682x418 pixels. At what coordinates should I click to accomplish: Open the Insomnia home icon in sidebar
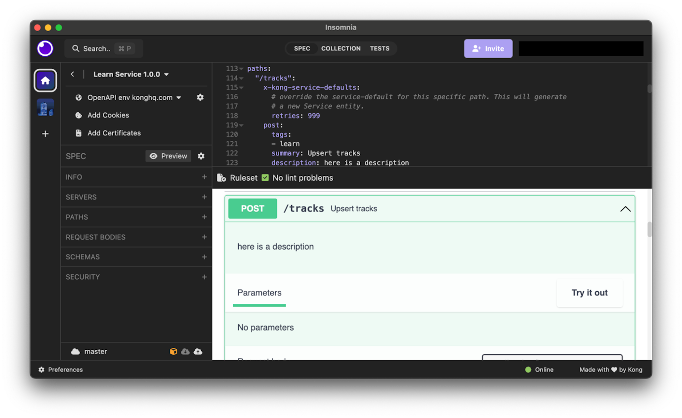(45, 80)
